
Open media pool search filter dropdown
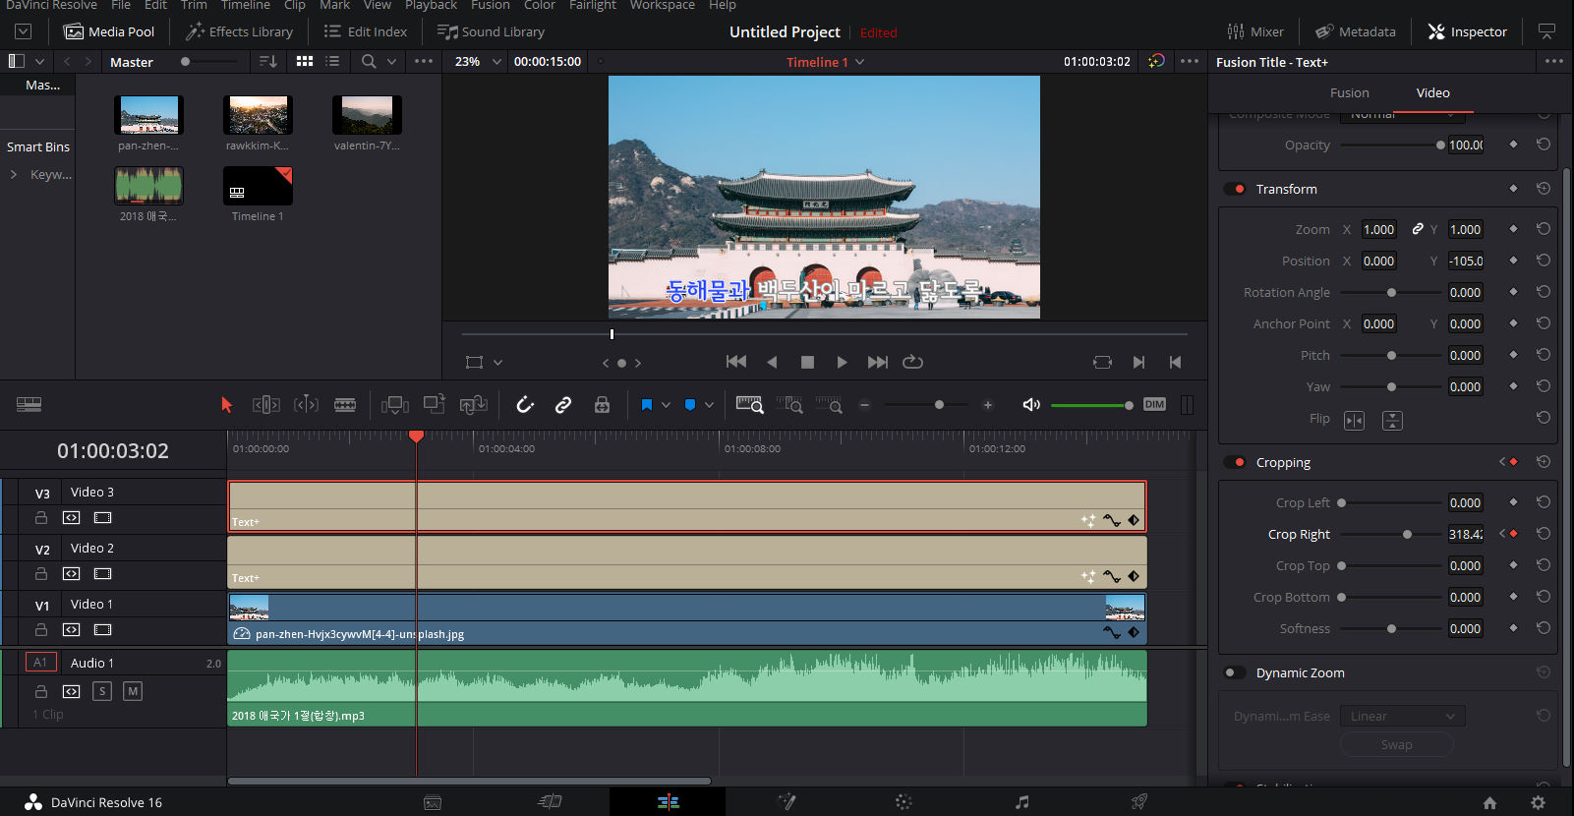(x=391, y=61)
